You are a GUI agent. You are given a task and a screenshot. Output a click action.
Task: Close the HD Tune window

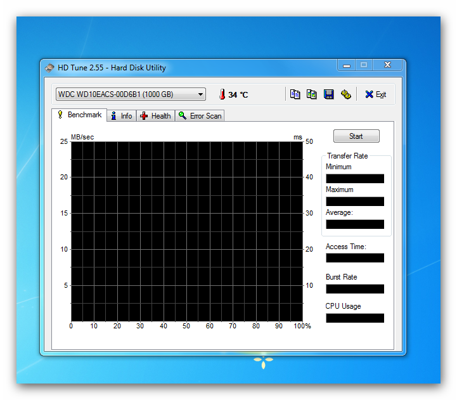click(387, 65)
